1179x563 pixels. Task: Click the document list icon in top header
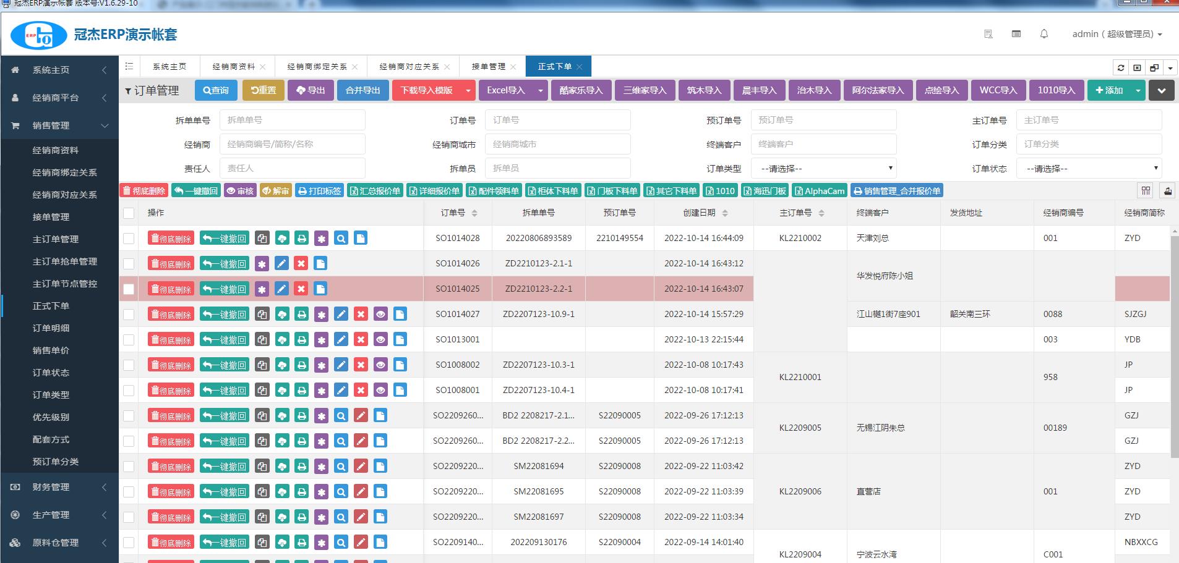988,34
